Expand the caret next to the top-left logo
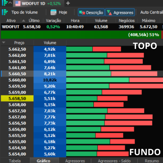 (10, 3)
